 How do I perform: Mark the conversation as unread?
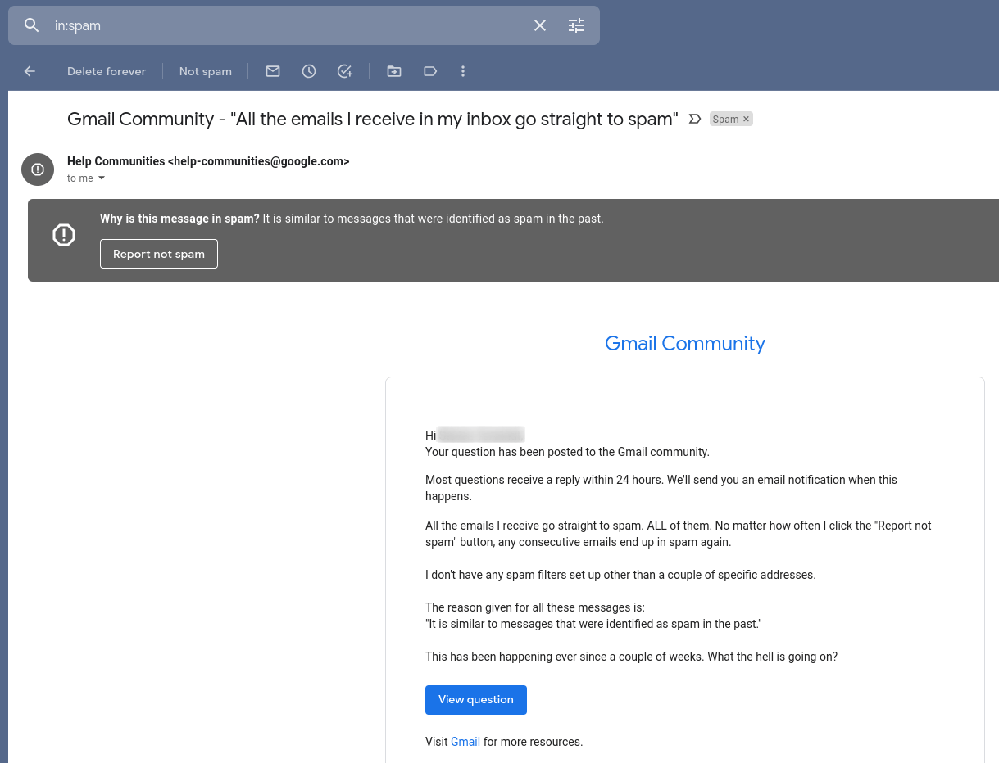(272, 71)
